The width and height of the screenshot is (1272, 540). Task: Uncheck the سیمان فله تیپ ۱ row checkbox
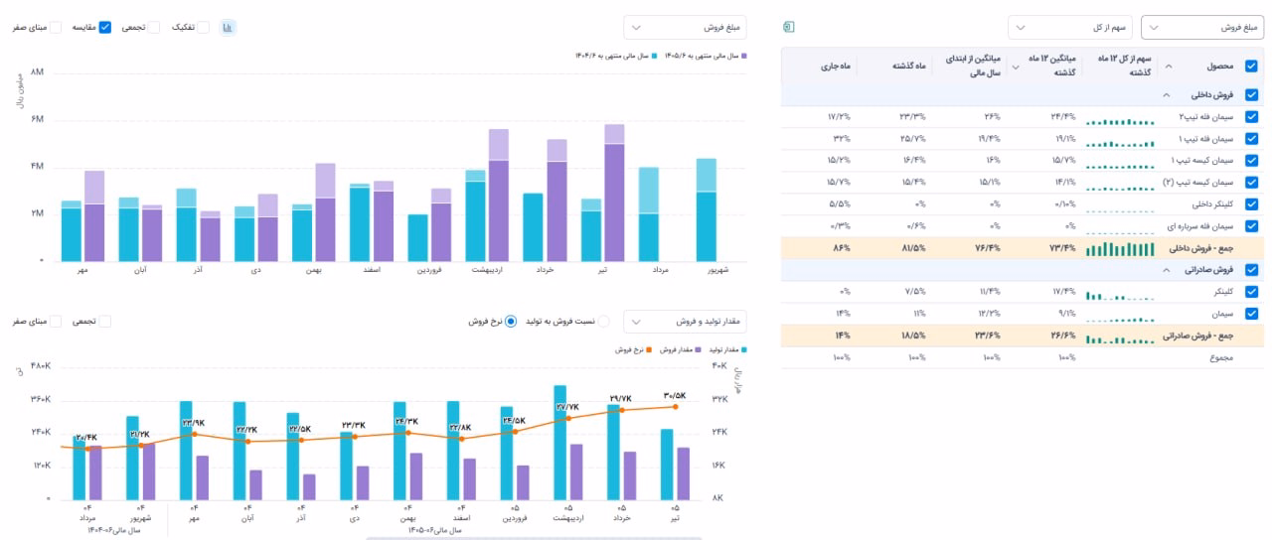[x=1250, y=139]
